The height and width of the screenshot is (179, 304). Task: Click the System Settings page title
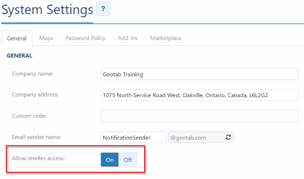(x=47, y=10)
